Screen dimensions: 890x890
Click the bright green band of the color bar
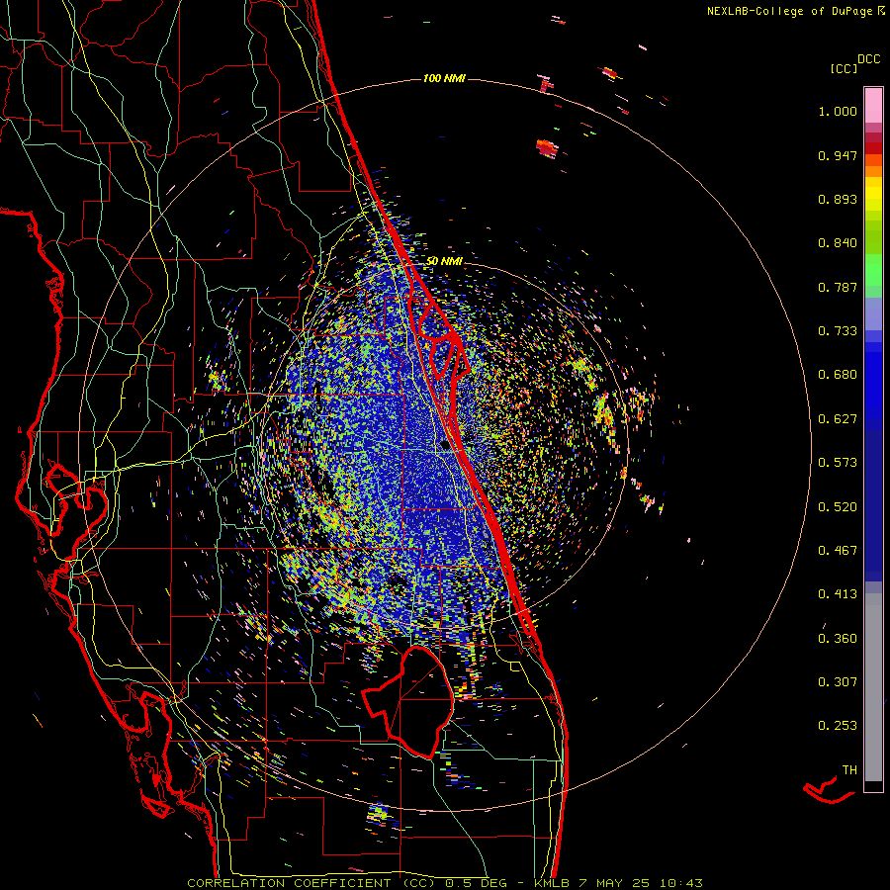pyautogui.click(x=873, y=270)
